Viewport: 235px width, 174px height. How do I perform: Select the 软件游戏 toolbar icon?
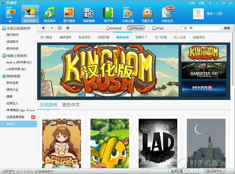(x=30, y=14)
